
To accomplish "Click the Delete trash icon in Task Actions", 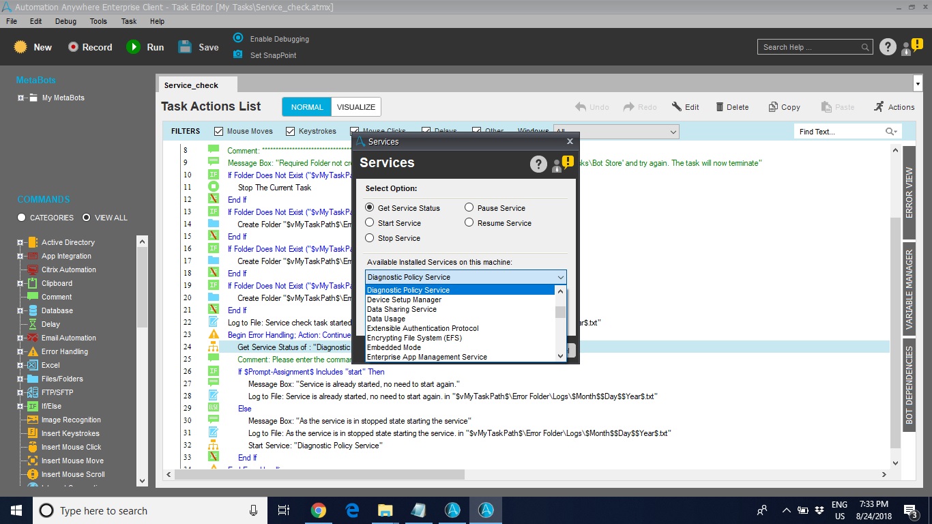I will pyautogui.click(x=720, y=107).
